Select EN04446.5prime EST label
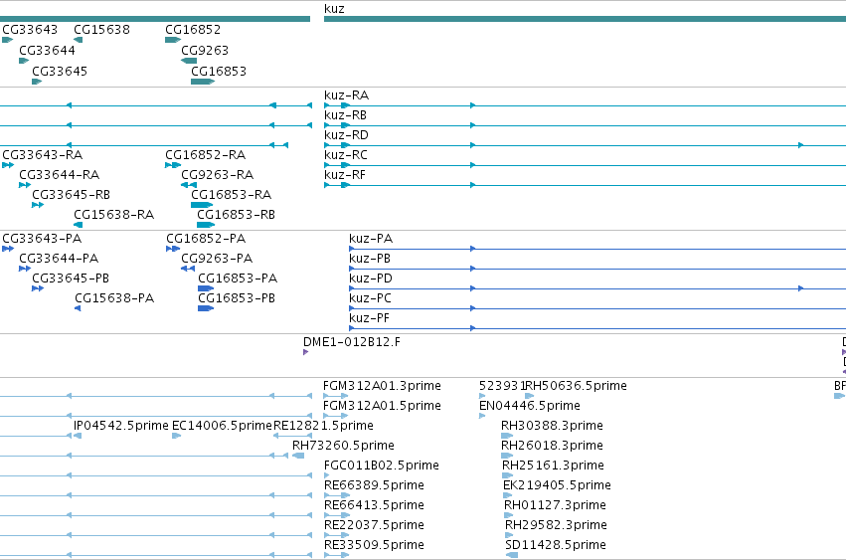This screenshot has width=846, height=560. [x=530, y=406]
